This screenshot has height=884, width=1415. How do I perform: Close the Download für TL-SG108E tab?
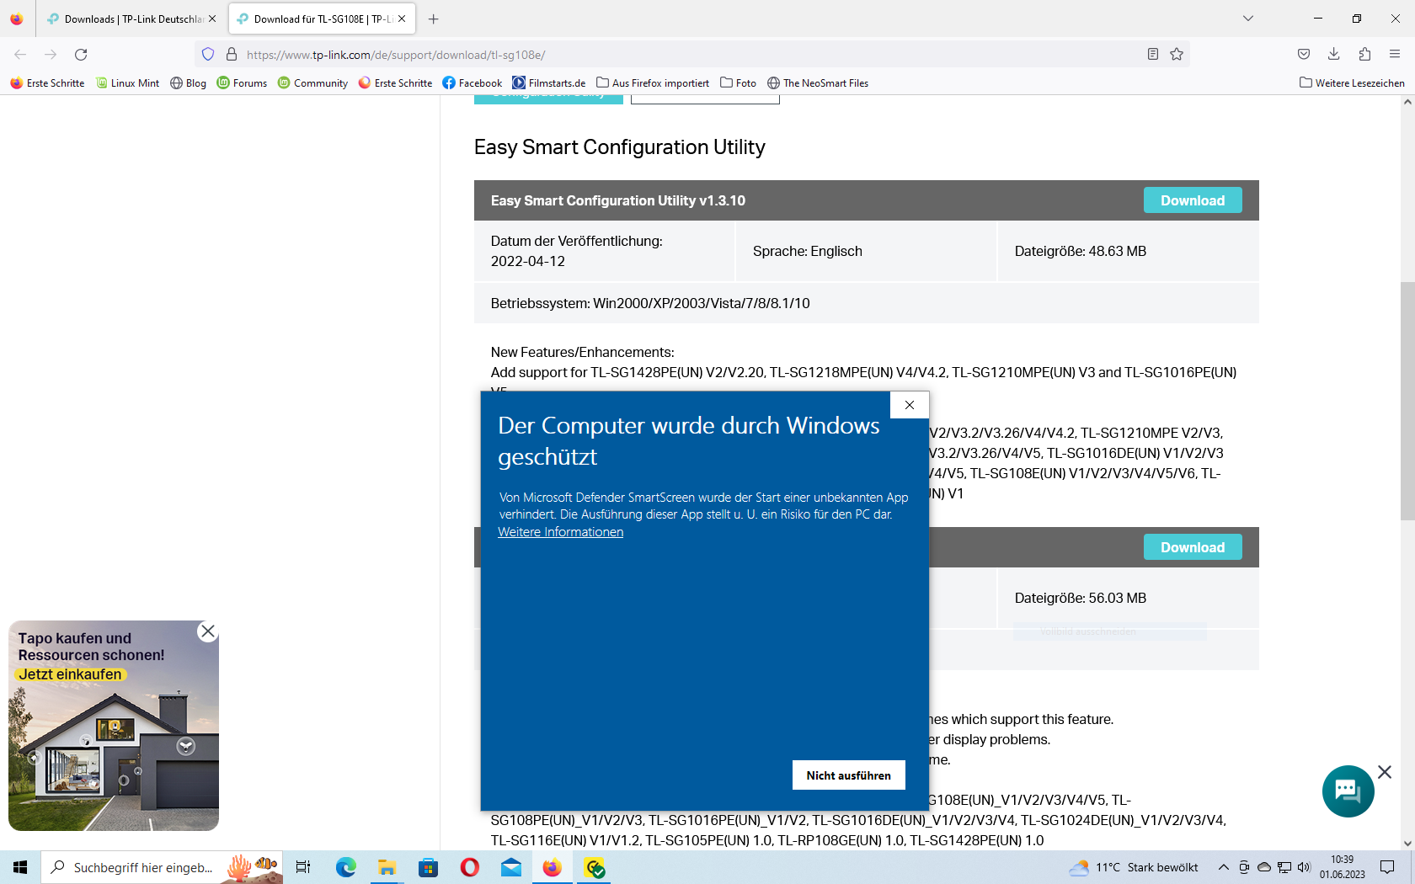pyautogui.click(x=402, y=19)
